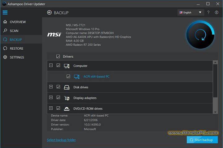Click the MSI / MS-7721 text
The image size is (223, 148).
click(x=76, y=25)
